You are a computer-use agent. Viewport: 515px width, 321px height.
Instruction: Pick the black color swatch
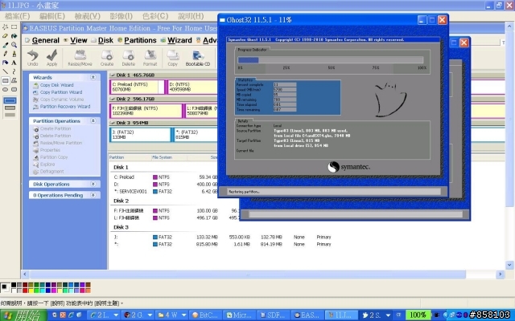tap(14, 285)
